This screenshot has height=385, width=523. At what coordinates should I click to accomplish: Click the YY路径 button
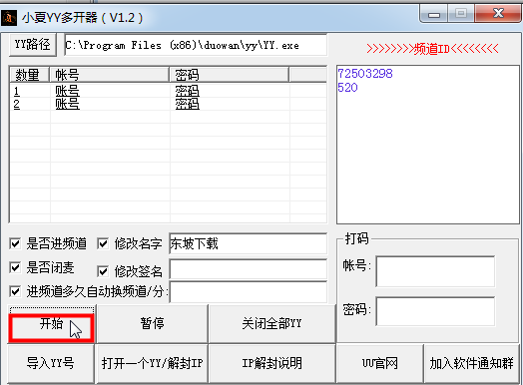coord(33,44)
